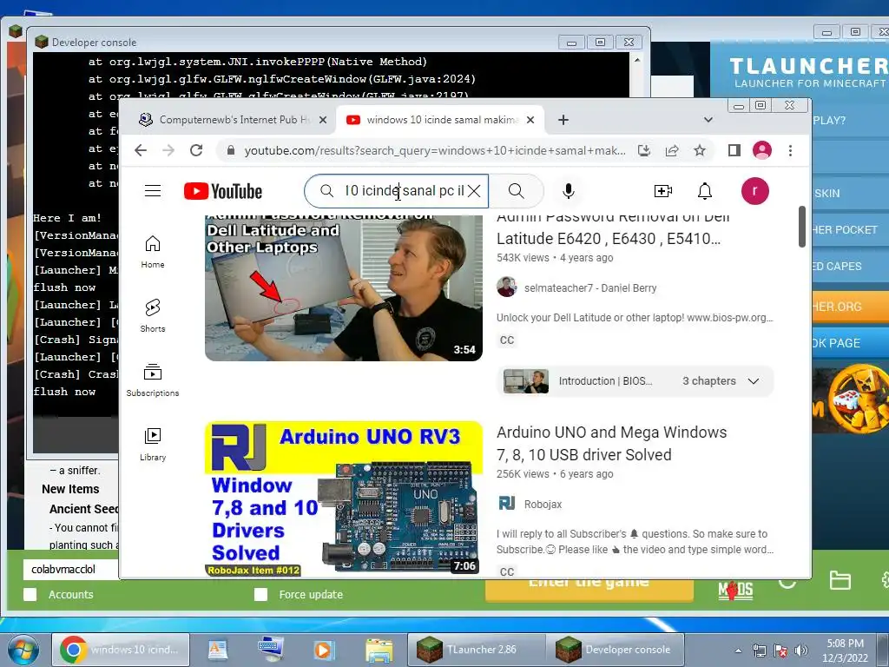Click the install app icon in address bar
Viewport: 889px width, 667px height.
[644, 150]
